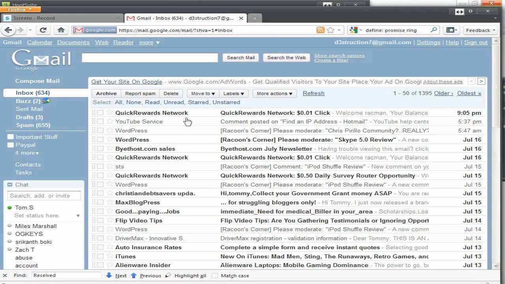Click the Important Stuff label color box

pyautogui.click(x=10, y=137)
